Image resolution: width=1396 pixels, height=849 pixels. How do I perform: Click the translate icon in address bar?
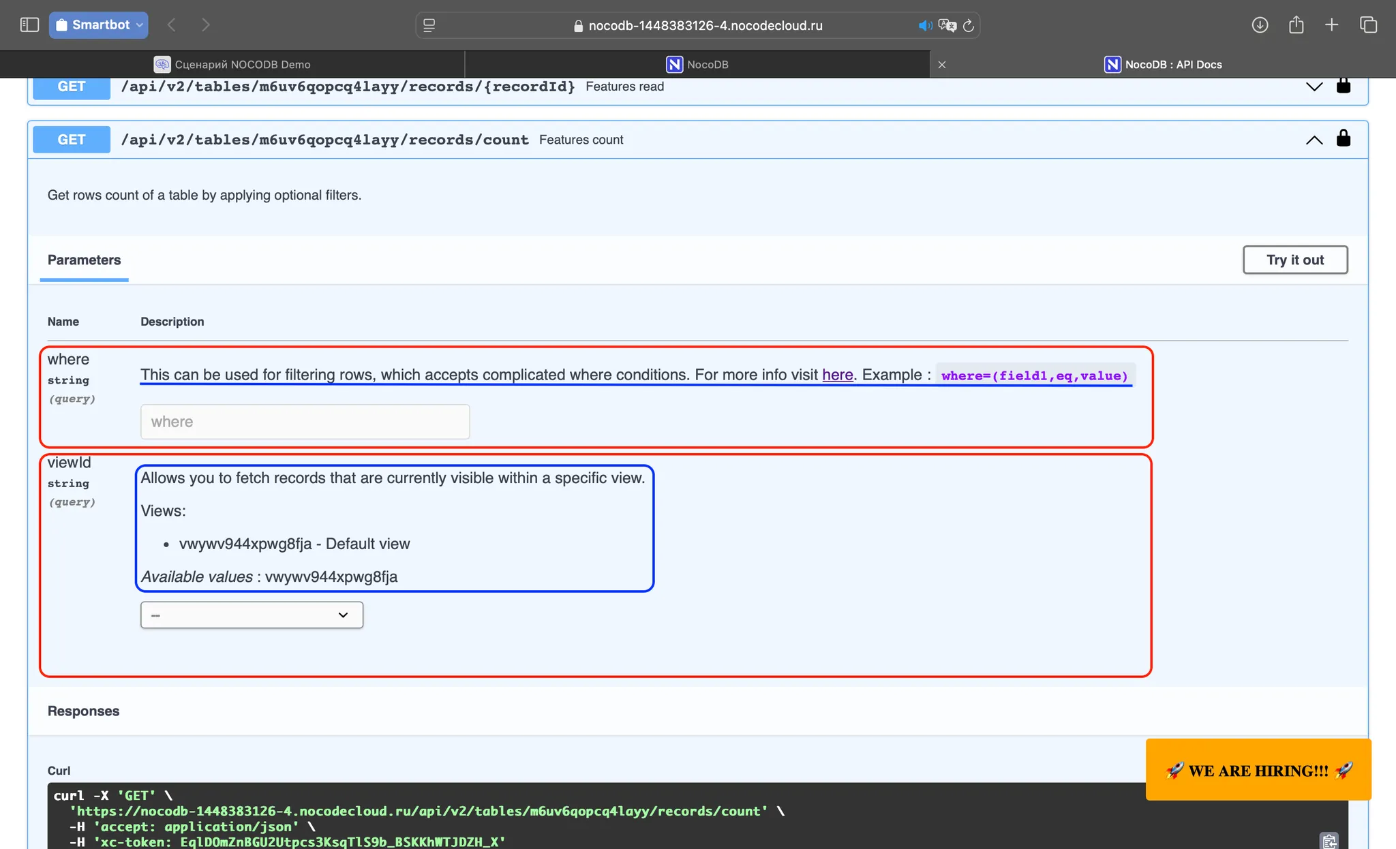click(947, 26)
